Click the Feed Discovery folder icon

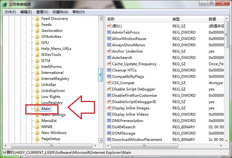[37, 19]
